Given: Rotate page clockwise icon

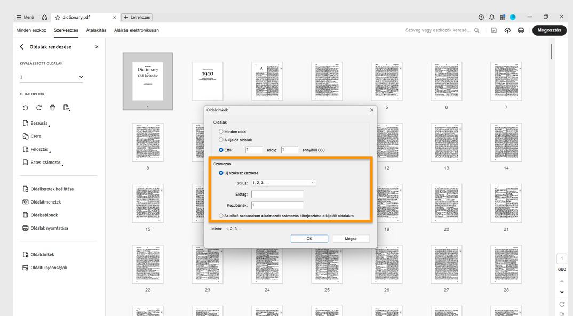Looking at the screenshot, I should click(39, 108).
